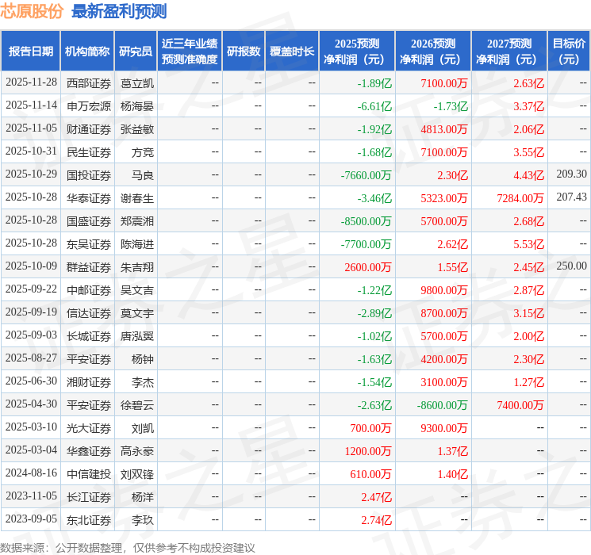The height and width of the screenshot is (555, 591).
Task: Click the 东北证券 institution name
Action: coord(89,519)
